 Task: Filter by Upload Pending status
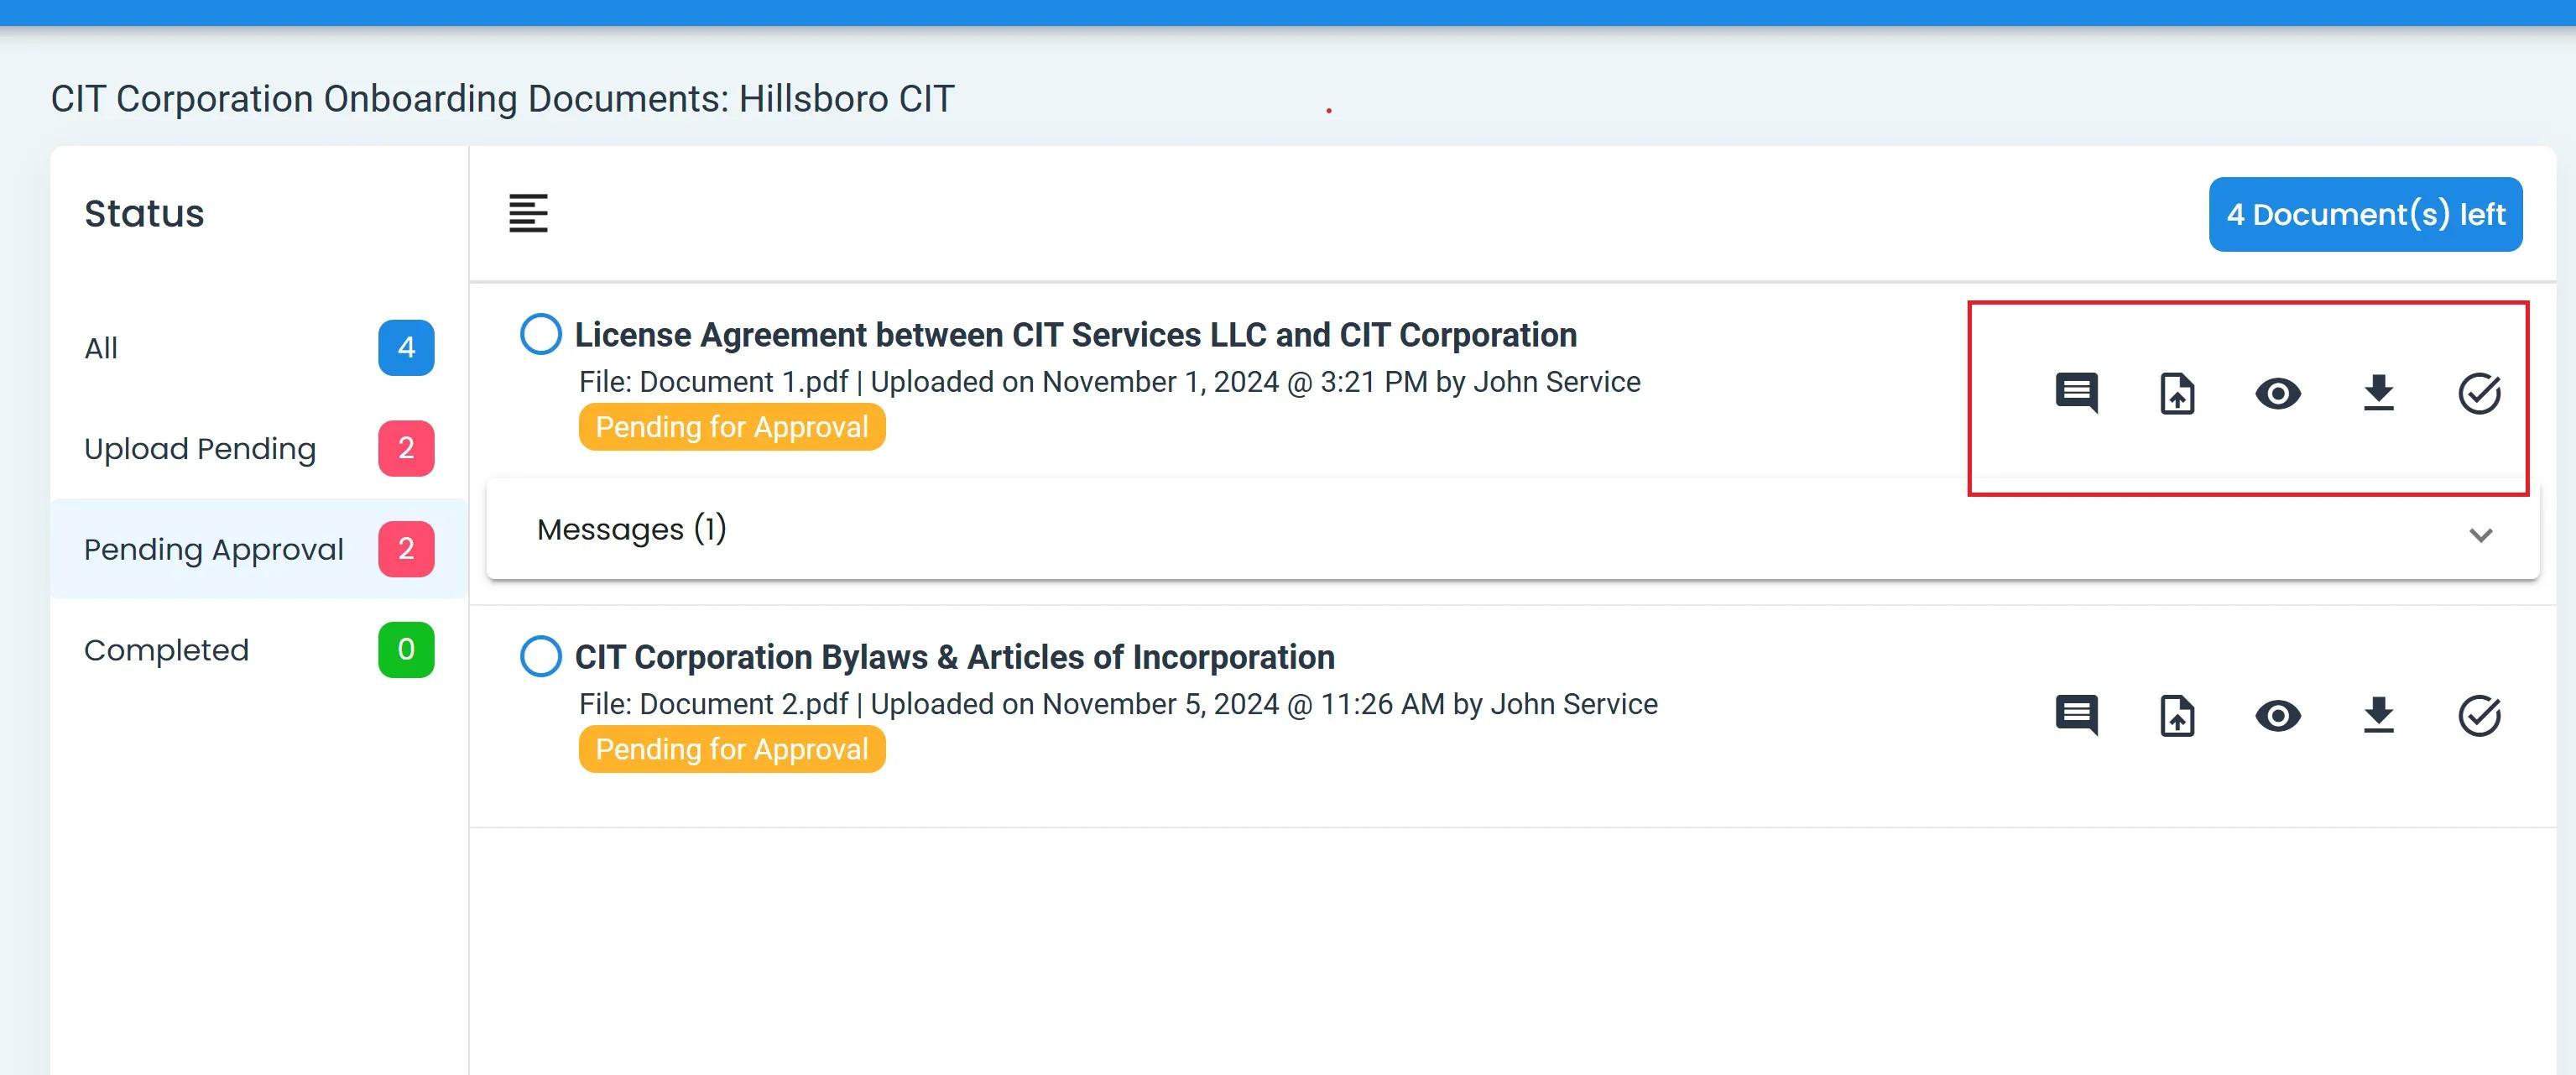(x=258, y=449)
